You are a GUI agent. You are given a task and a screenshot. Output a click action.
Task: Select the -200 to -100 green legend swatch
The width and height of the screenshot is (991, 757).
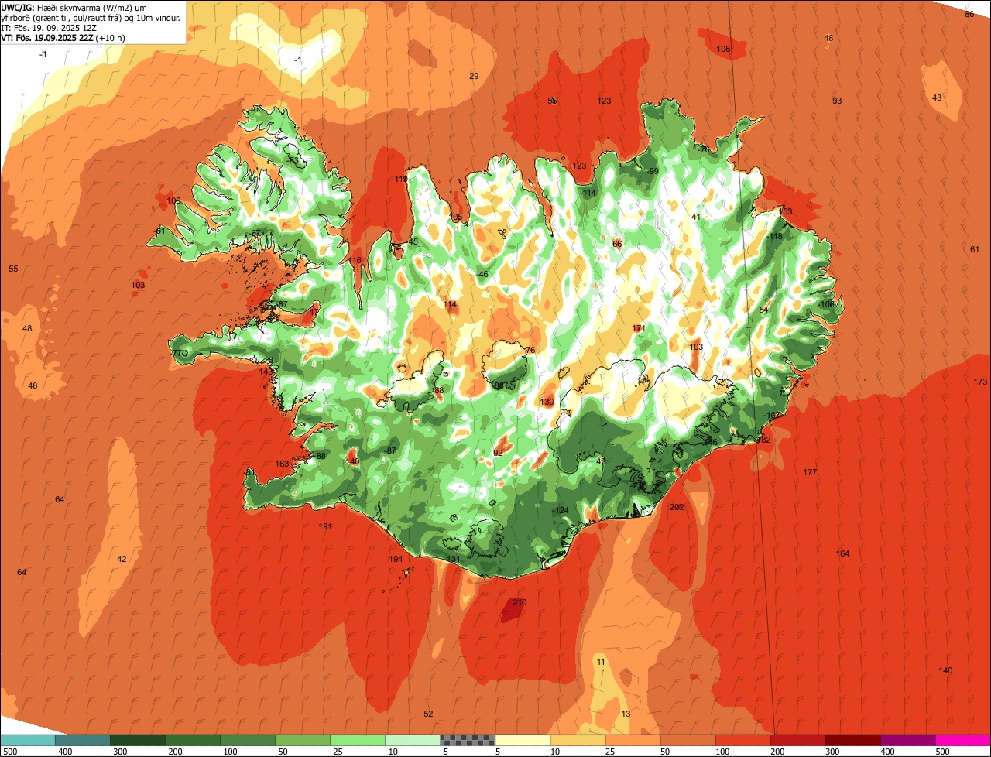(x=192, y=740)
